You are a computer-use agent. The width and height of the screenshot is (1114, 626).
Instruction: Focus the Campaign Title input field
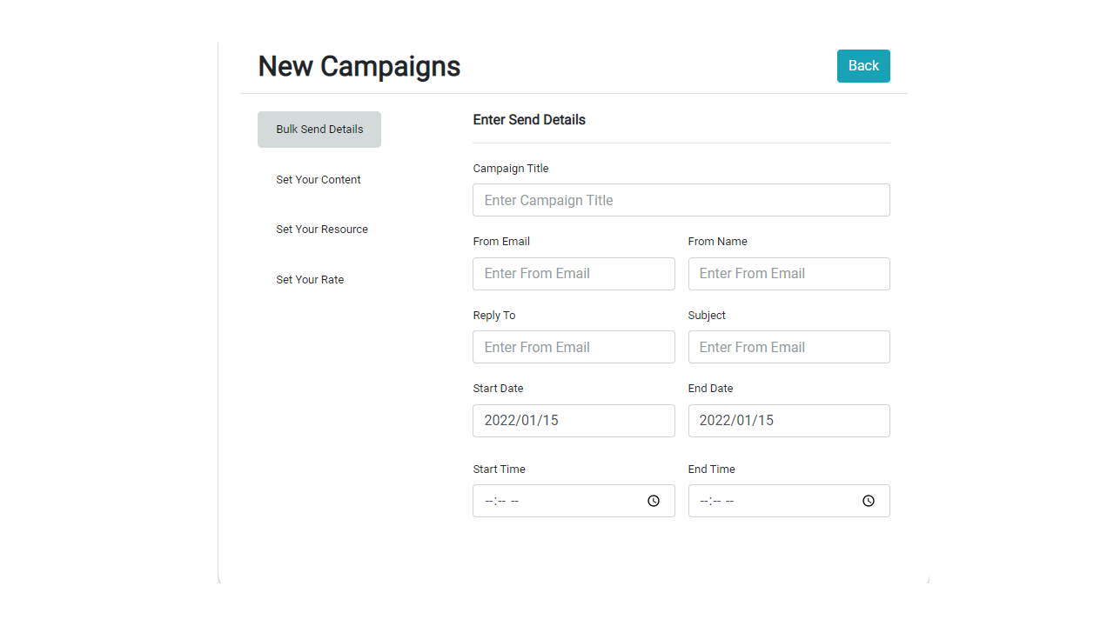click(681, 200)
